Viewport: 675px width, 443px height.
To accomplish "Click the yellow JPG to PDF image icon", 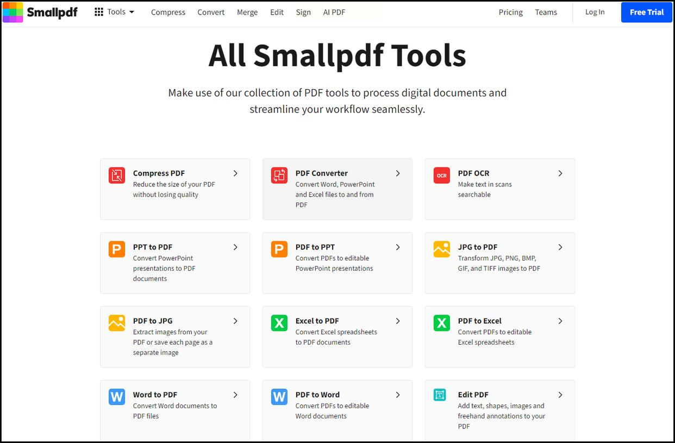I will 442,249.
